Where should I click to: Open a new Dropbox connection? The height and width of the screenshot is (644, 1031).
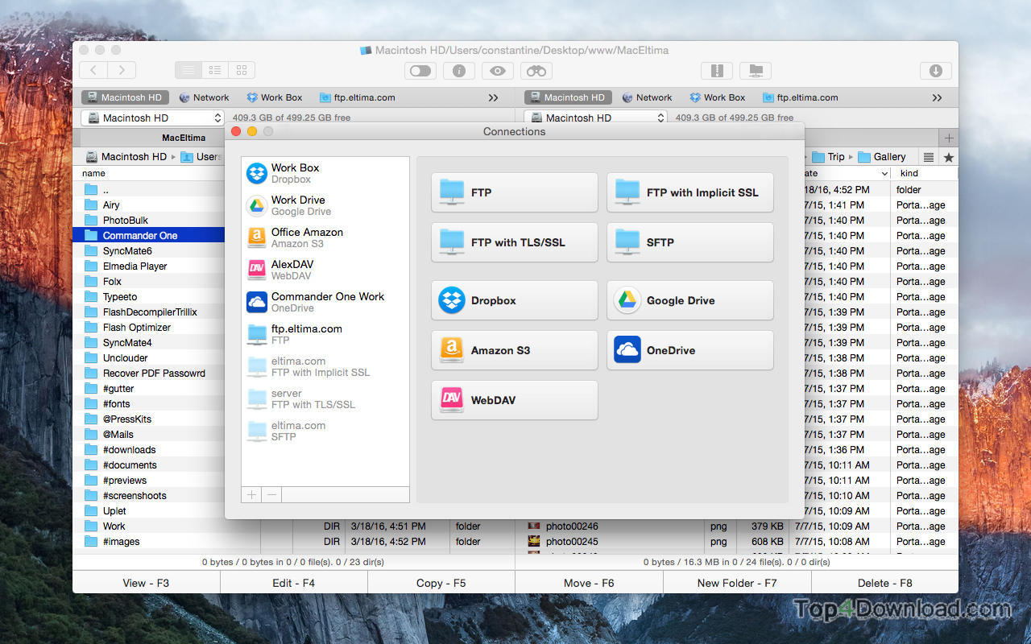(514, 300)
